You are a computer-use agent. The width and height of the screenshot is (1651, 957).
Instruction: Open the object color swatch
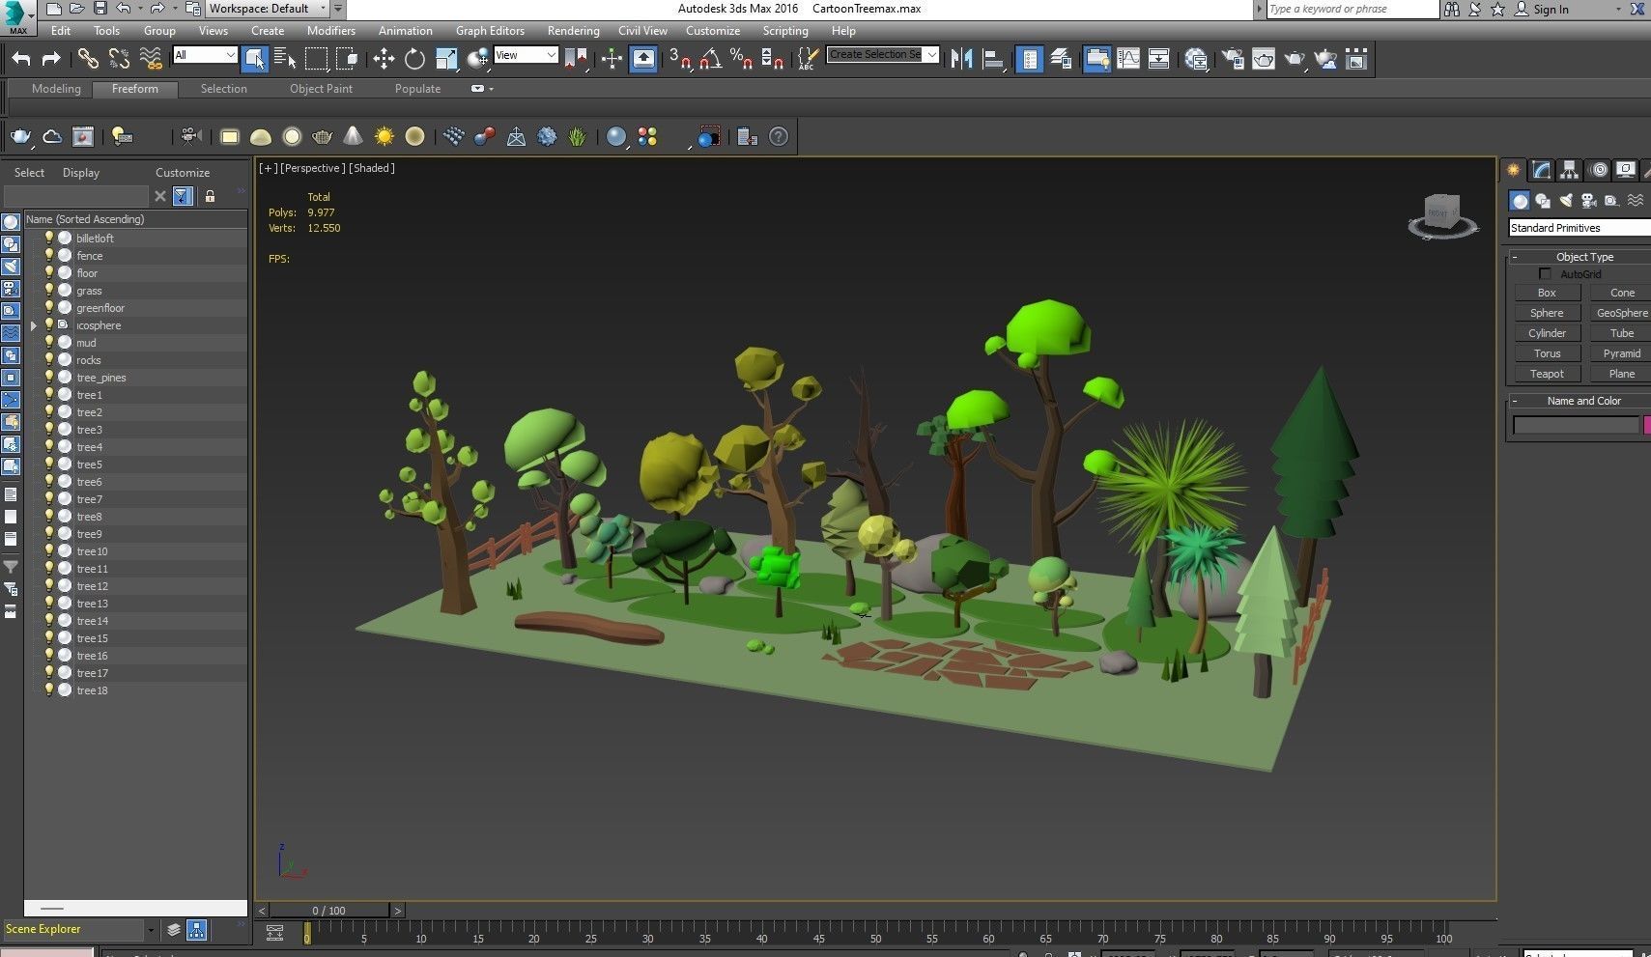click(1647, 425)
